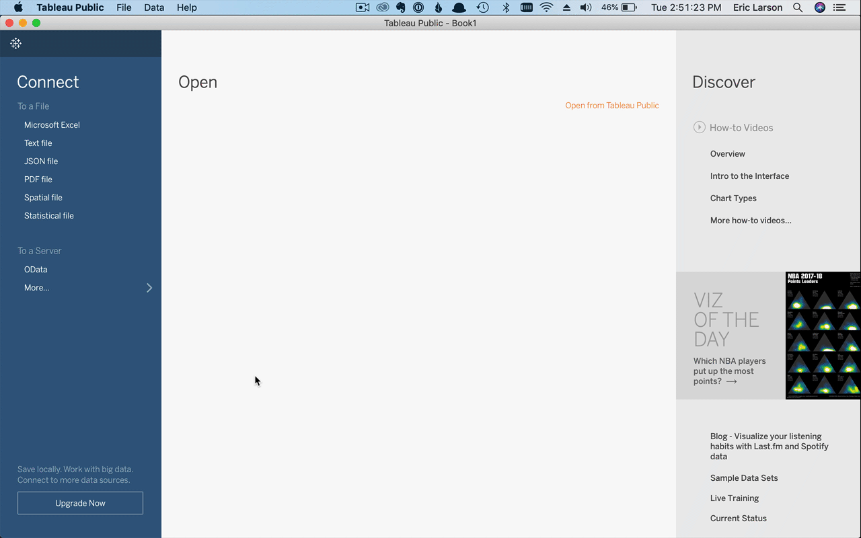Open the NBA Points Leaders viz thumbnail

pyautogui.click(x=823, y=336)
